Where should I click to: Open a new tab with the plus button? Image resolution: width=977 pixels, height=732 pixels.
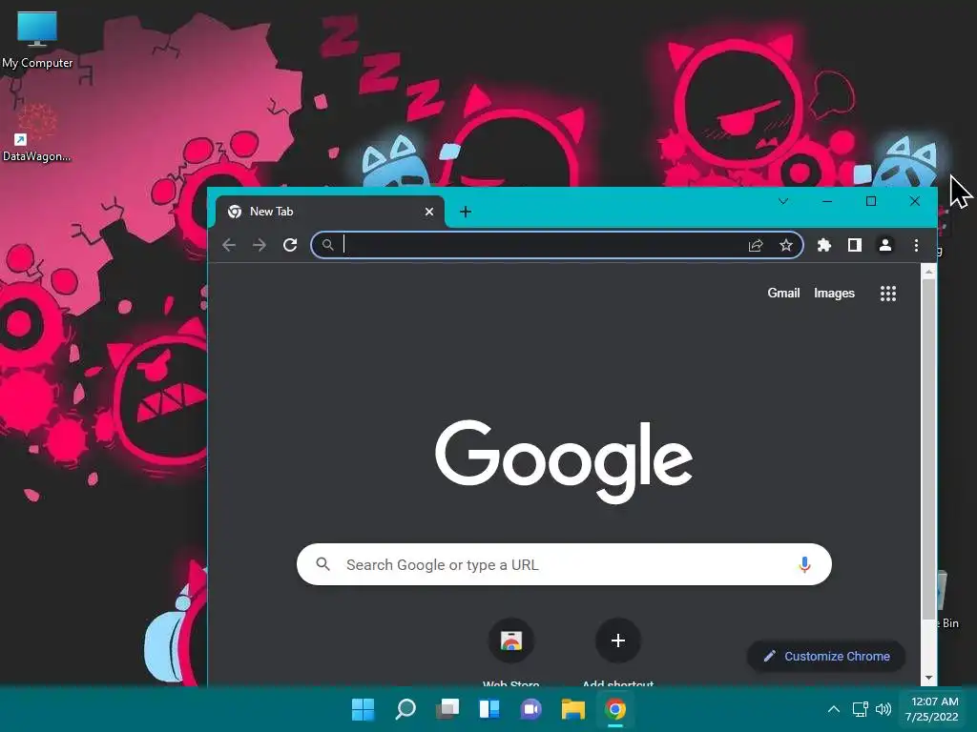tap(466, 212)
